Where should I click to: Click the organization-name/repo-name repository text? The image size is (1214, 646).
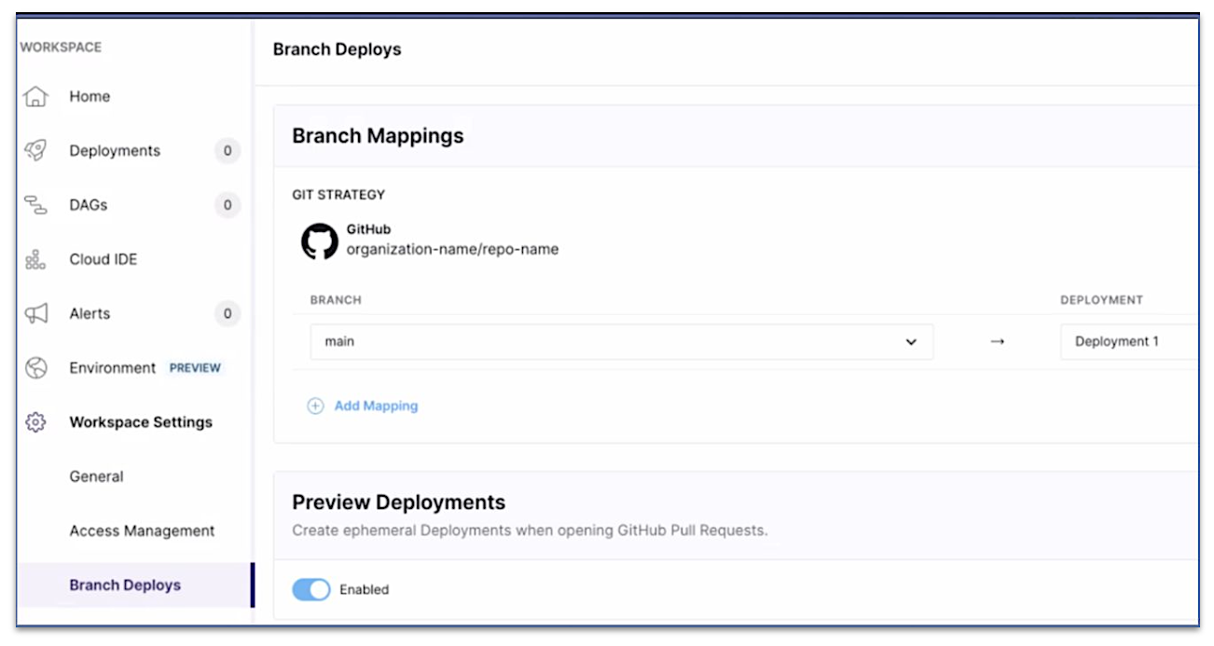tap(452, 249)
